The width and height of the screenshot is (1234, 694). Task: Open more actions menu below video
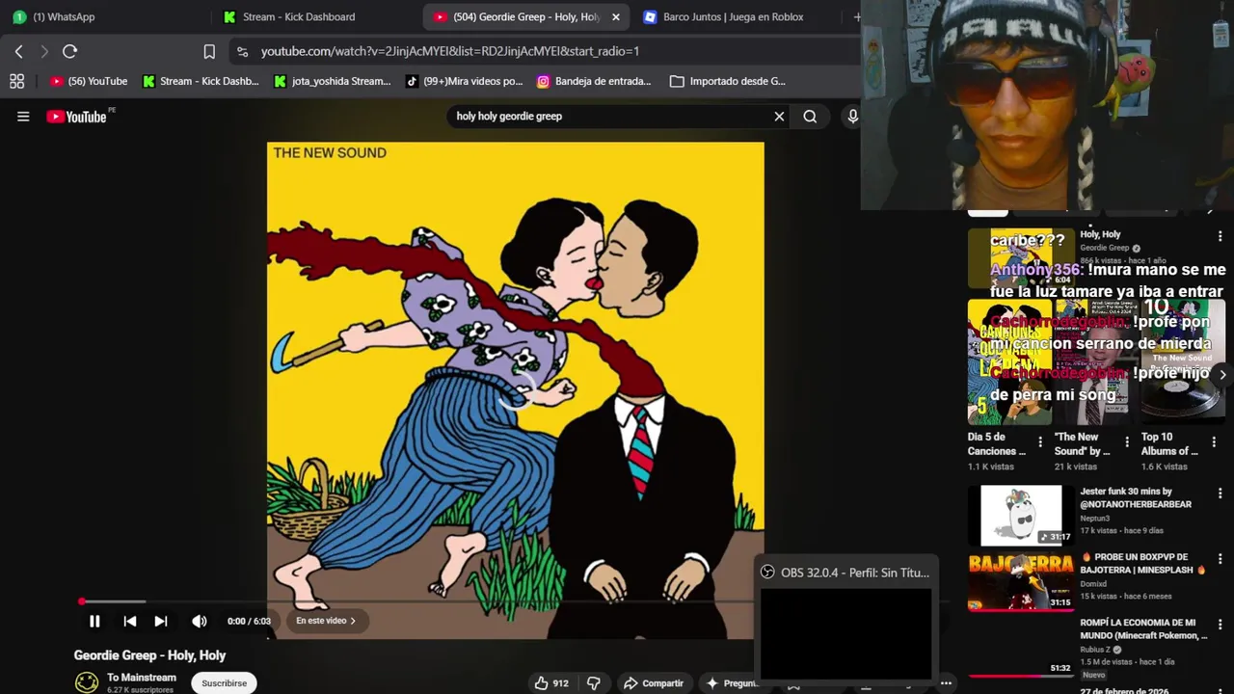coord(946,683)
